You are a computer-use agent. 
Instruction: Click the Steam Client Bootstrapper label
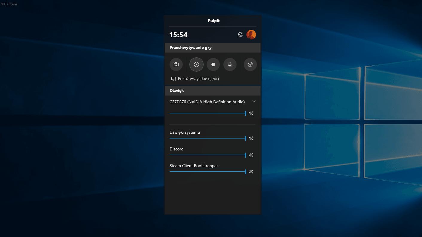(x=194, y=166)
